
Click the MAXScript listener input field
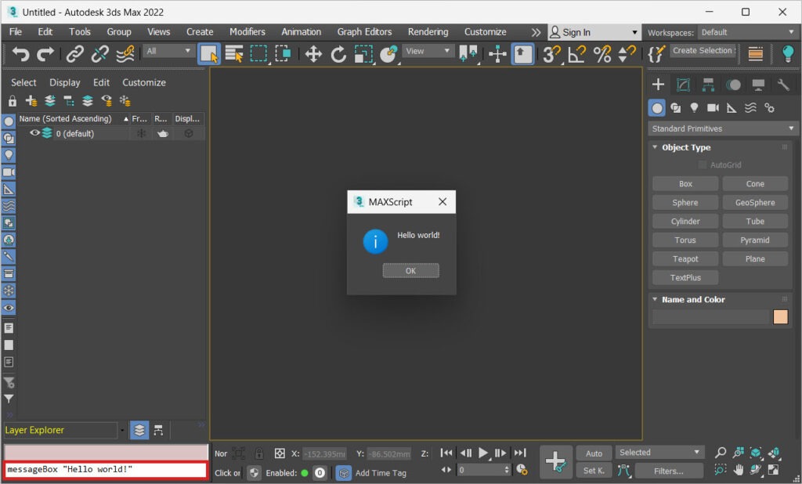[x=106, y=470]
